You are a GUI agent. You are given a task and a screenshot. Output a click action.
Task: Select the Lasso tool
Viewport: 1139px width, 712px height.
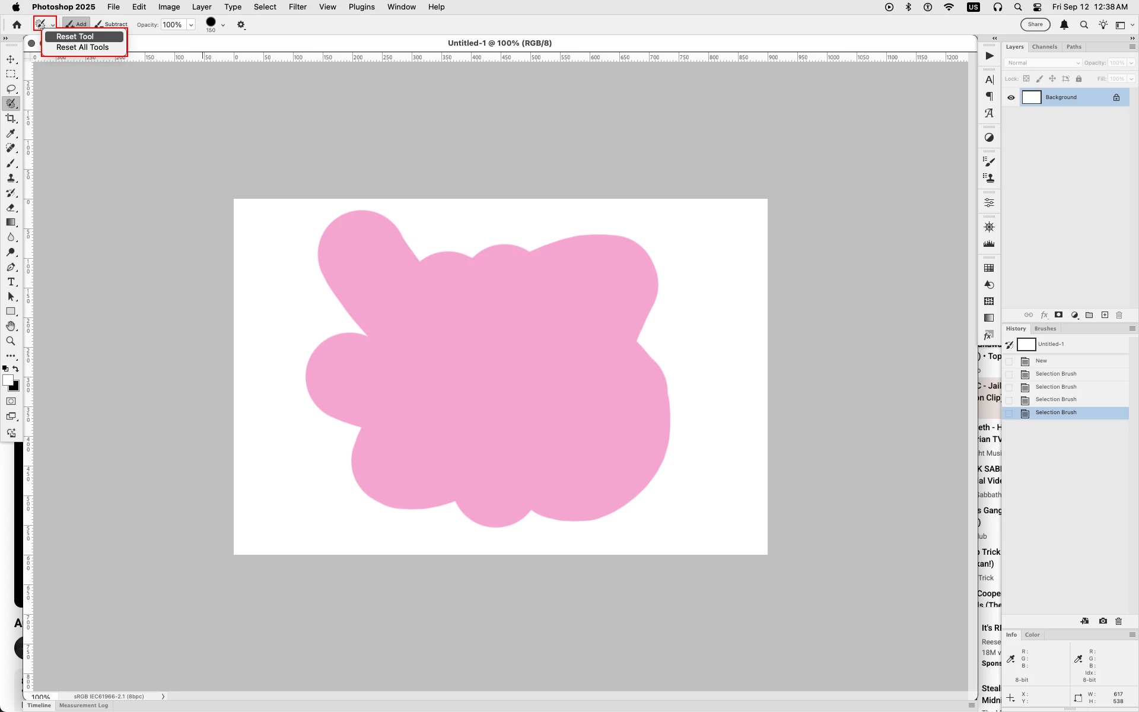(11, 89)
